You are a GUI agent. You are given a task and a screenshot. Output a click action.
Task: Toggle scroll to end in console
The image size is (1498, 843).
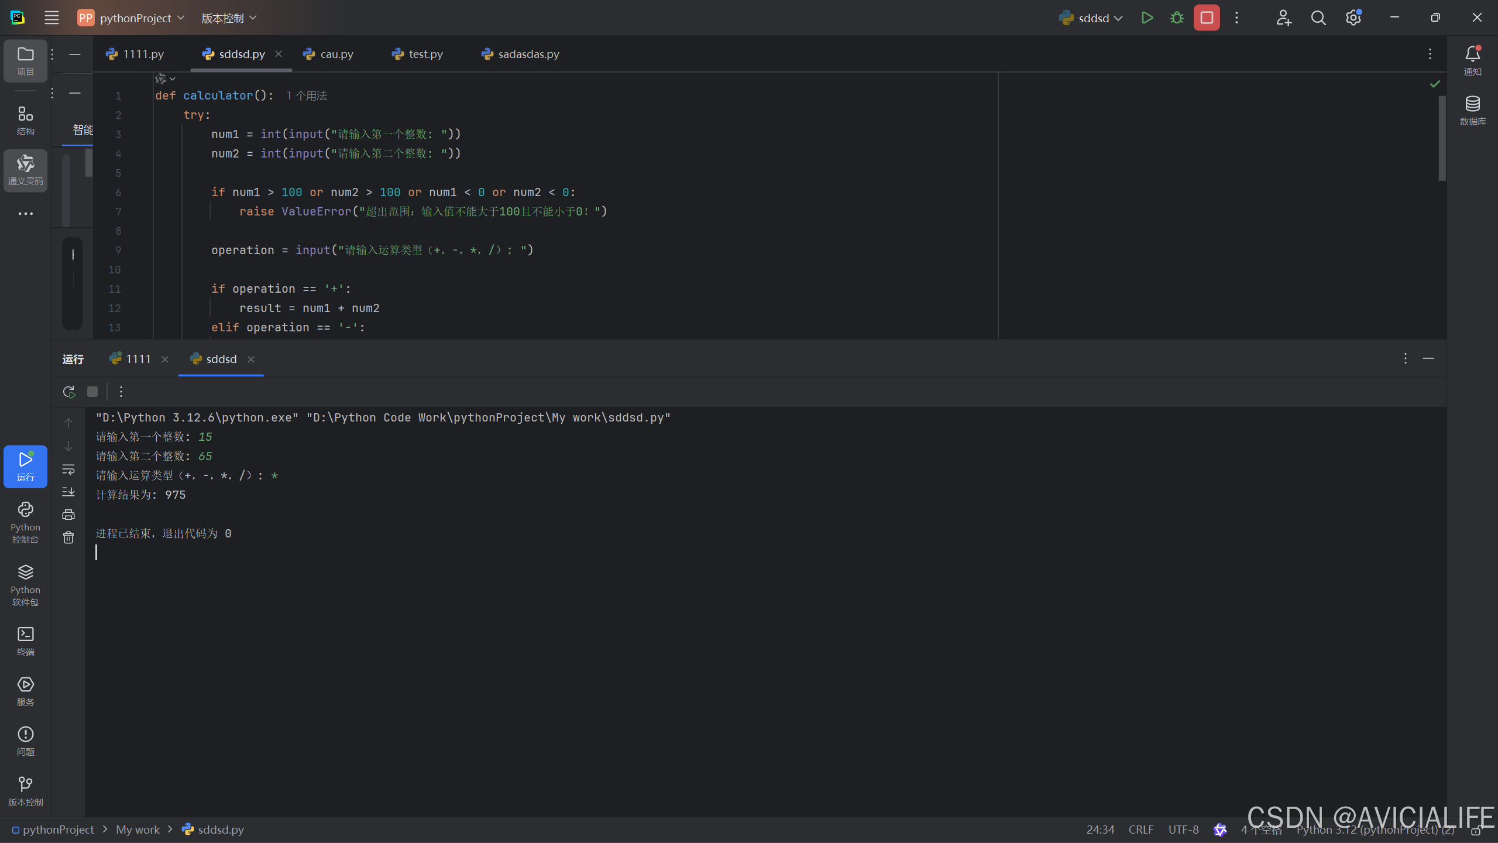68,492
